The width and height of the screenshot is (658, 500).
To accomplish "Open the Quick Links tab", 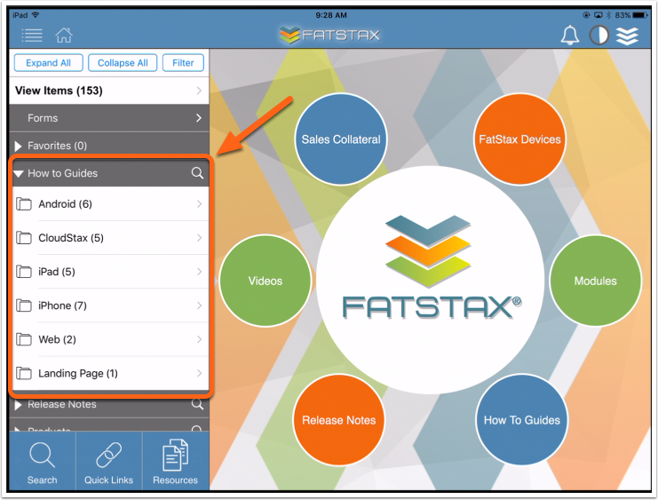I will tap(108, 462).
